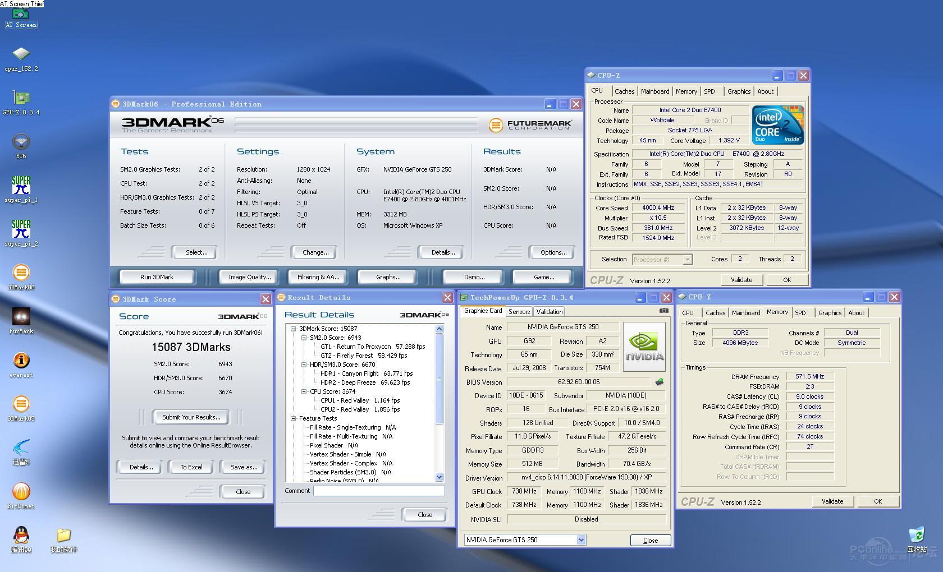This screenshot has height=572, width=943.
Task: Open Filtering & AA... settings
Action: point(318,277)
